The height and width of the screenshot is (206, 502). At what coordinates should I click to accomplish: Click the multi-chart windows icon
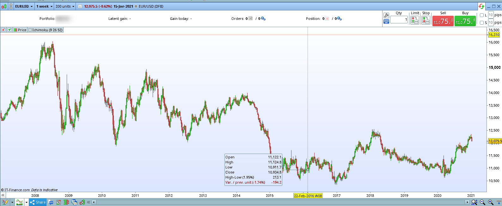[x=74, y=202]
